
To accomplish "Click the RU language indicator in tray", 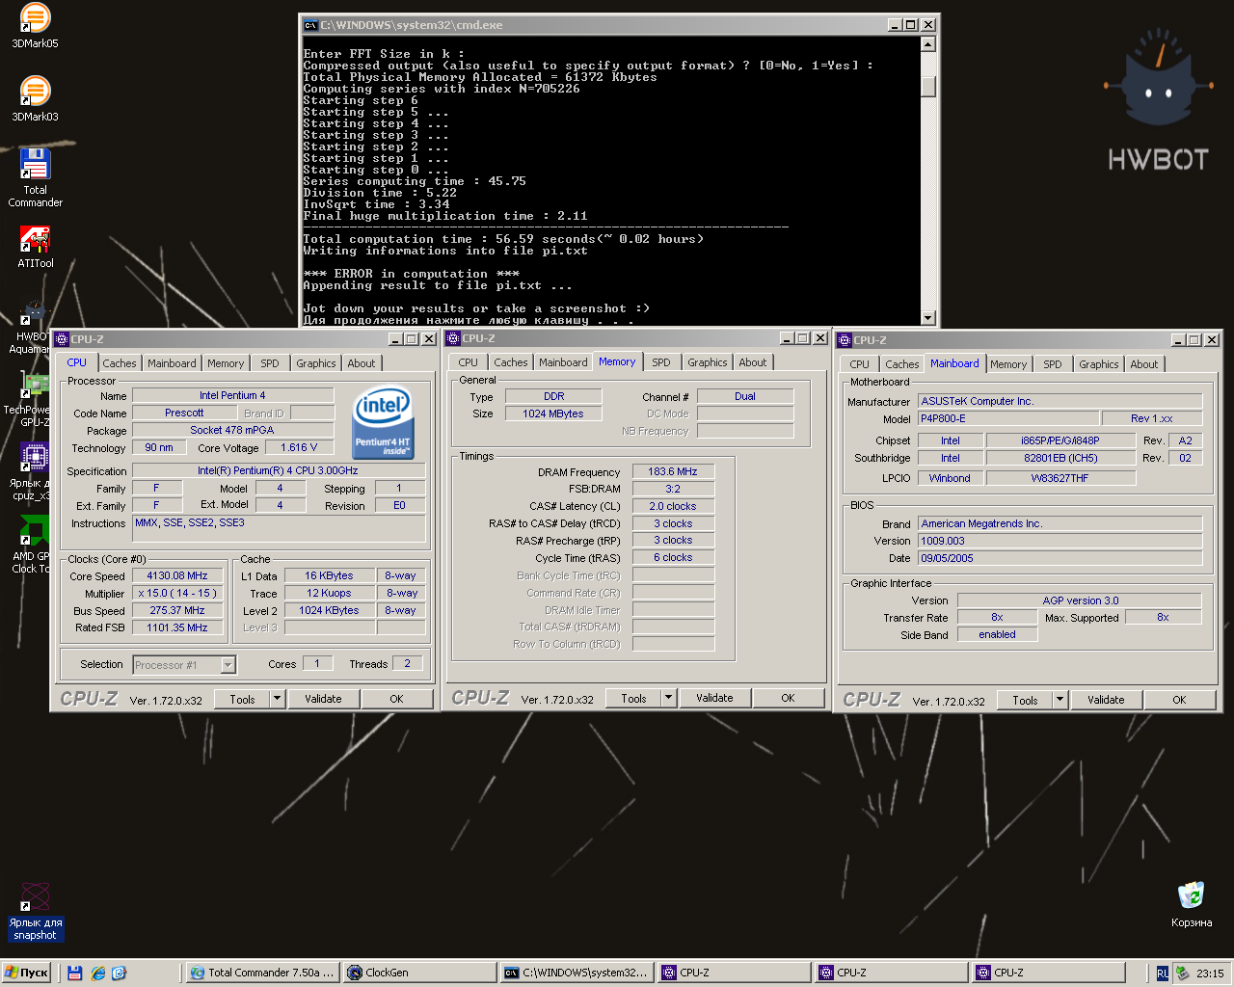I will 1163,974.
